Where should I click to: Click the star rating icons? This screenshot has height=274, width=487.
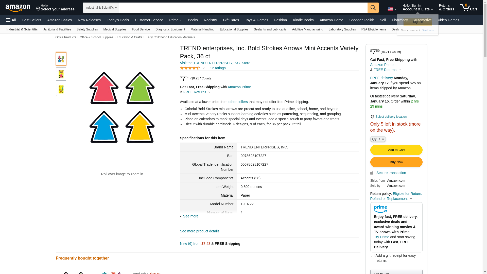click(x=190, y=68)
